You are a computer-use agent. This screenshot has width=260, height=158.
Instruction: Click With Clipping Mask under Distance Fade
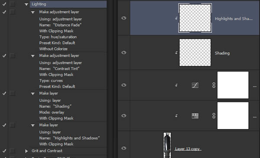click(x=56, y=31)
